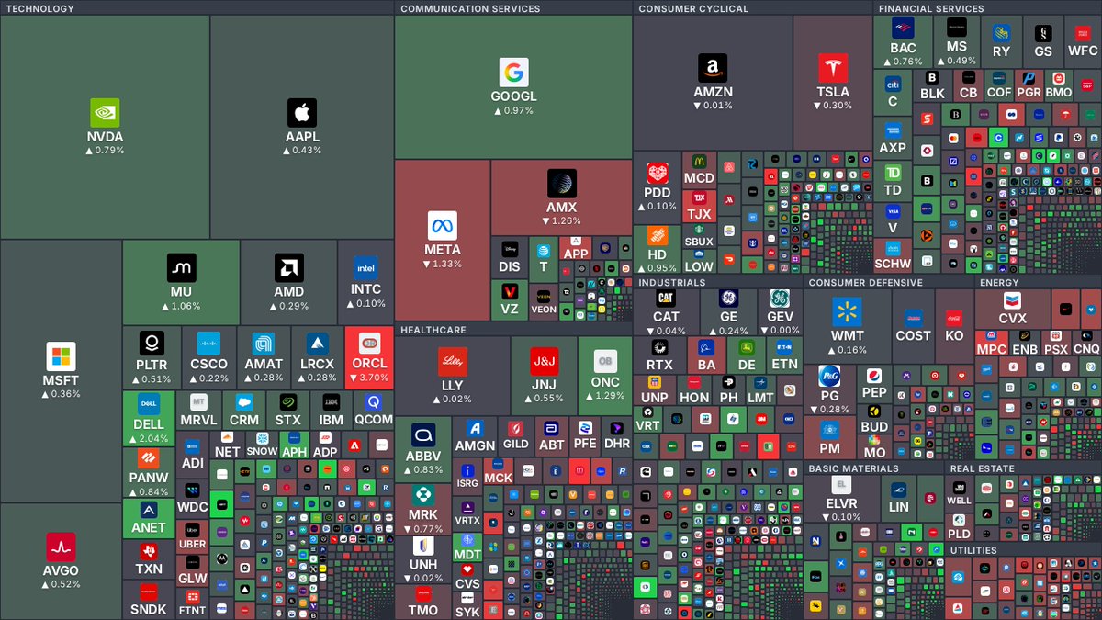The image size is (1102, 620).
Task: Select the Financial Services sector header
Action: coord(931,8)
